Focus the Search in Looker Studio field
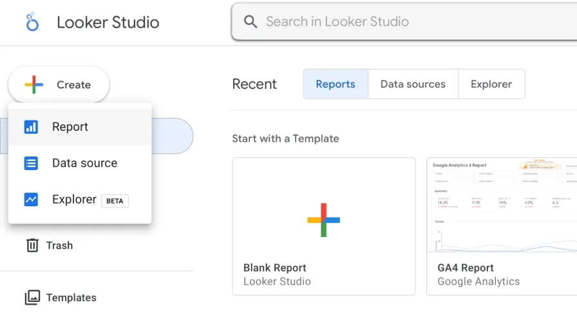The image size is (577, 322). (405, 22)
